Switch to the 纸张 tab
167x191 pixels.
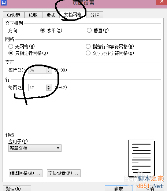tap(33, 15)
